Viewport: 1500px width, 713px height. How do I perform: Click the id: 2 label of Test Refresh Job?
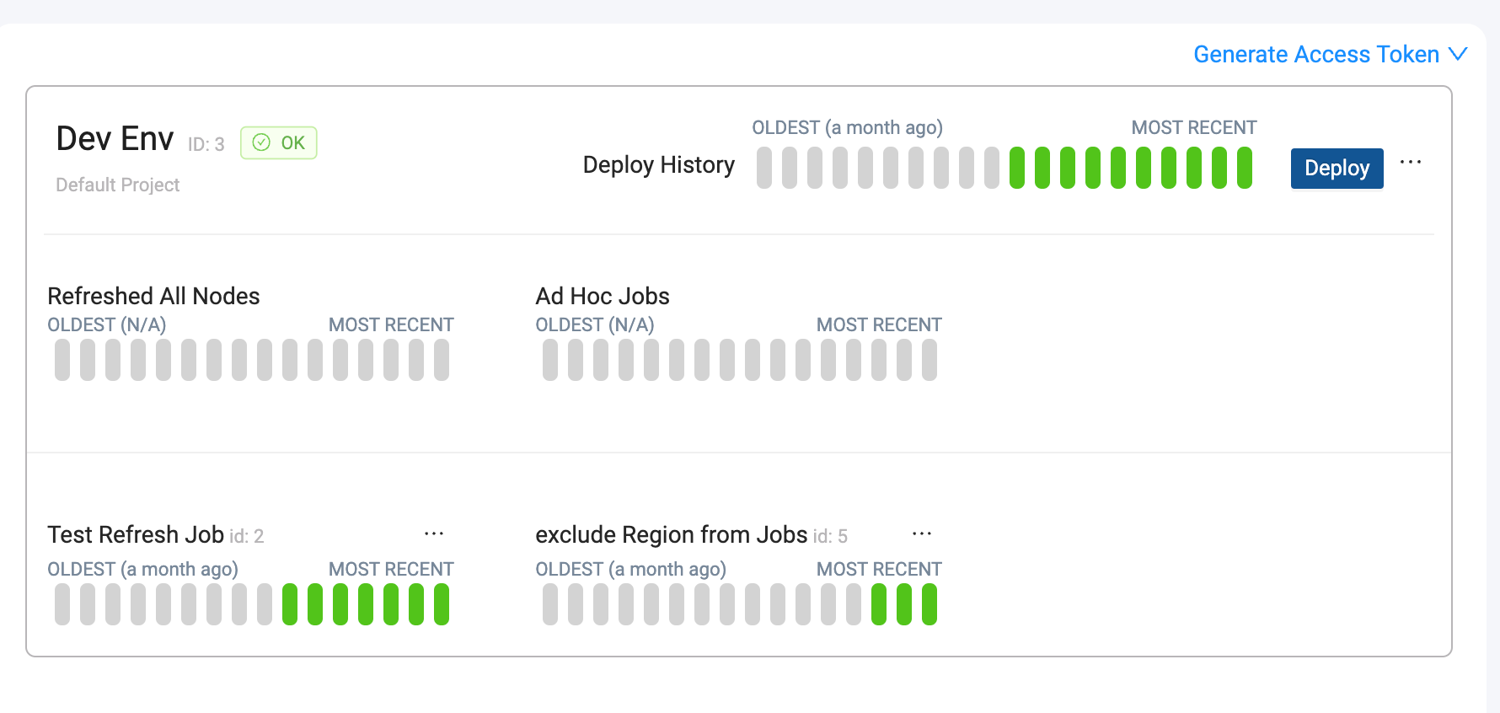click(247, 536)
